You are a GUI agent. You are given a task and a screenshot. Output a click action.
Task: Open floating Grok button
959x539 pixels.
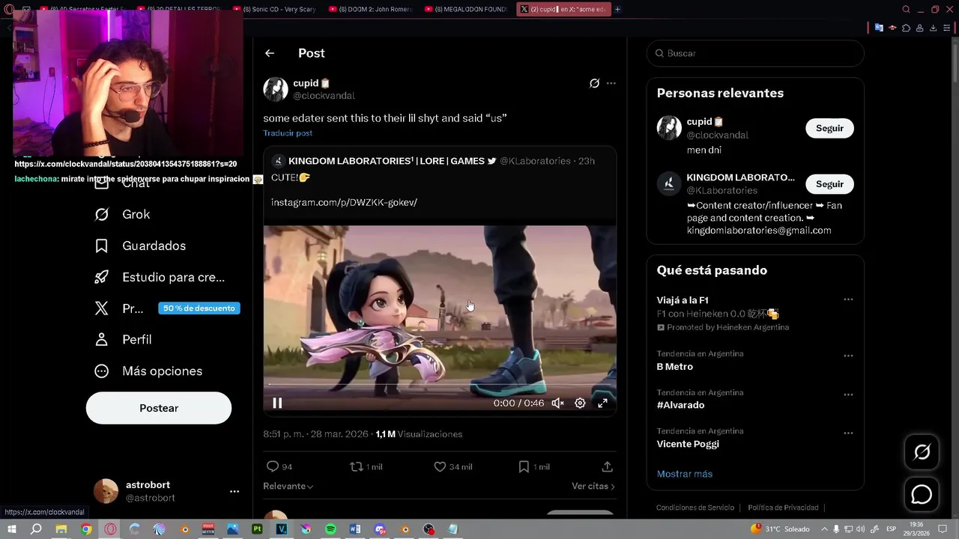click(x=922, y=452)
